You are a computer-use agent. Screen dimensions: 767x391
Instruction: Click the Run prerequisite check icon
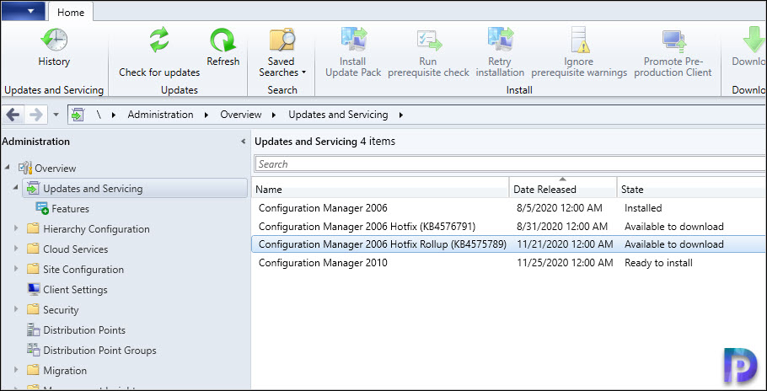point(429,40)
